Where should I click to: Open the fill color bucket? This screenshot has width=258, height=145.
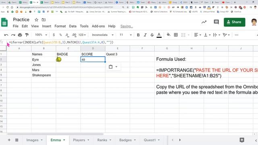point(169,35)
